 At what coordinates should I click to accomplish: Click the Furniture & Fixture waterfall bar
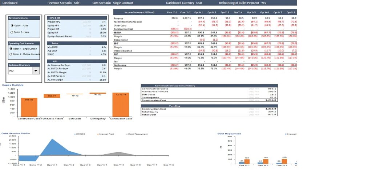click(52, 96)
